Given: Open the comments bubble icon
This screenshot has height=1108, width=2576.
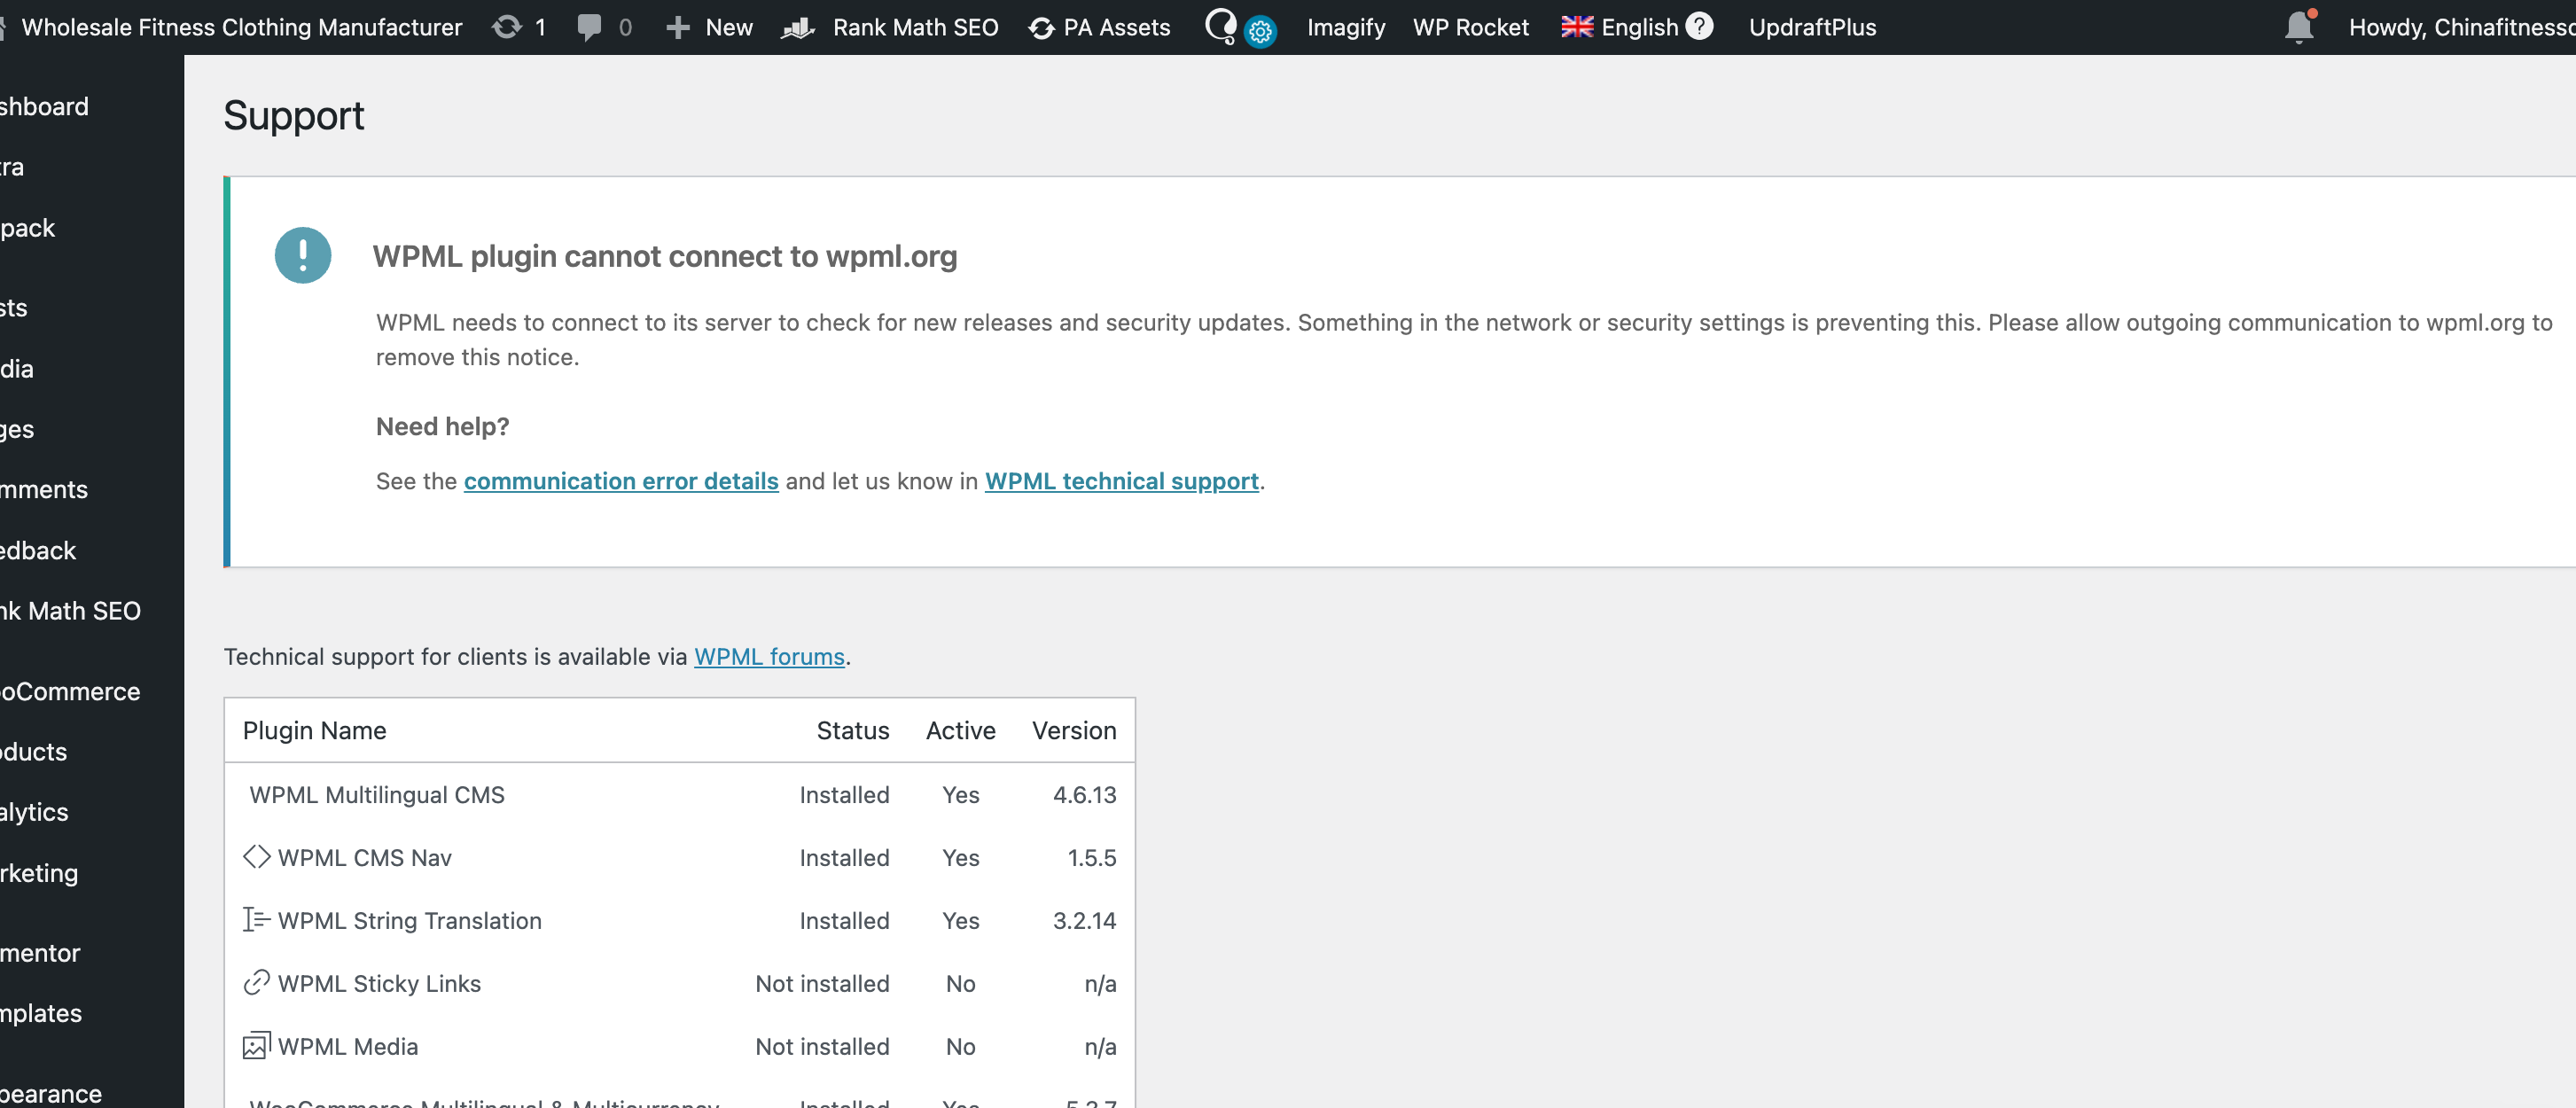Looking at the screenshot, I should [589, 27].
